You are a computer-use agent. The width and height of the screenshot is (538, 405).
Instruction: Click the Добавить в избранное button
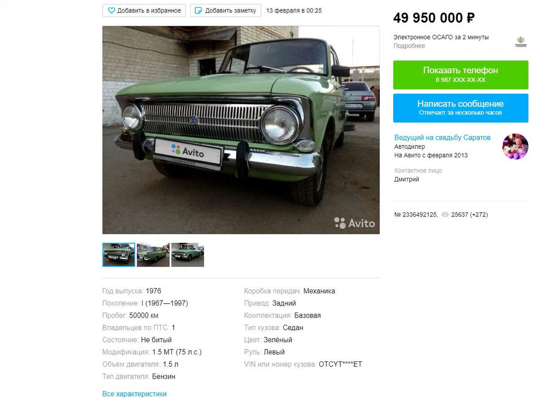(144, 10)
